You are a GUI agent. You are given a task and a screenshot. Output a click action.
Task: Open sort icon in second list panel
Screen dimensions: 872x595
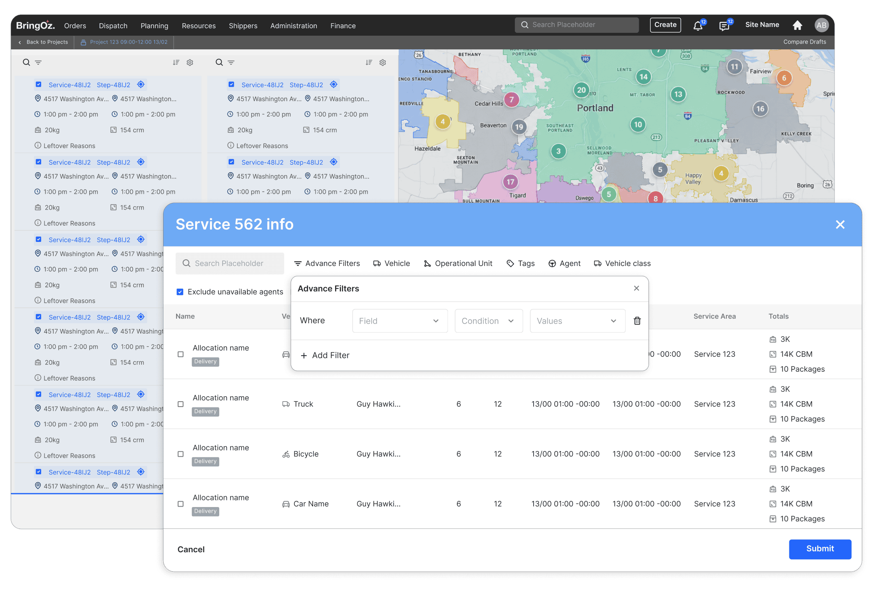coord(369,62)
